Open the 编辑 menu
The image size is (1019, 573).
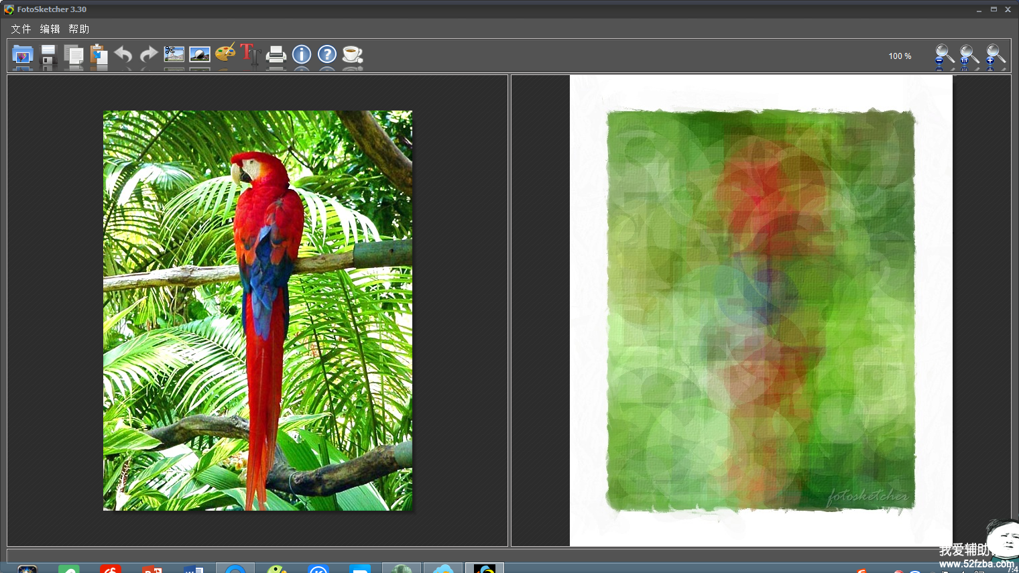click(x=50, y=29)
